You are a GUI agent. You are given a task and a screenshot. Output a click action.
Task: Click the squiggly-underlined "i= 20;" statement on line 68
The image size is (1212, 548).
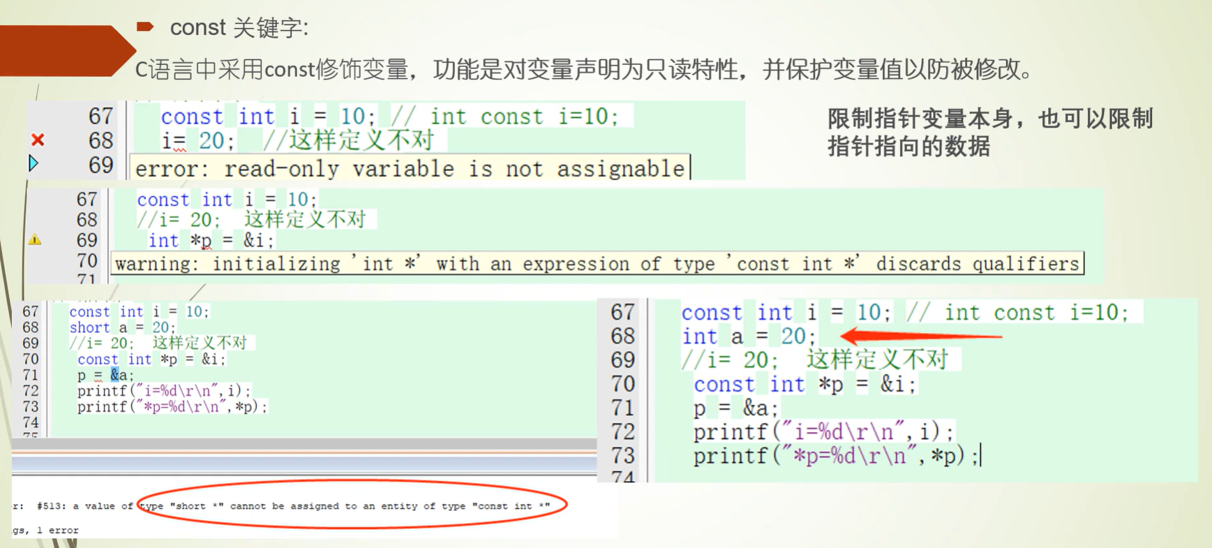193,141
